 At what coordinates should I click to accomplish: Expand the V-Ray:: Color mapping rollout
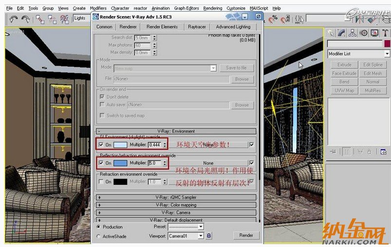pos(176,205)
